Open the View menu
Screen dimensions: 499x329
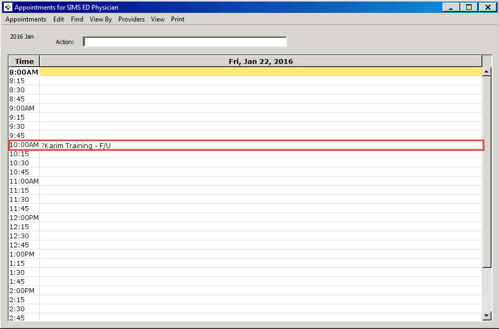(x=158, y=19)
